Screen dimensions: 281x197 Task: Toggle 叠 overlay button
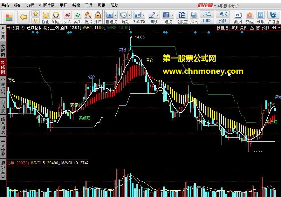pos(252,28)
